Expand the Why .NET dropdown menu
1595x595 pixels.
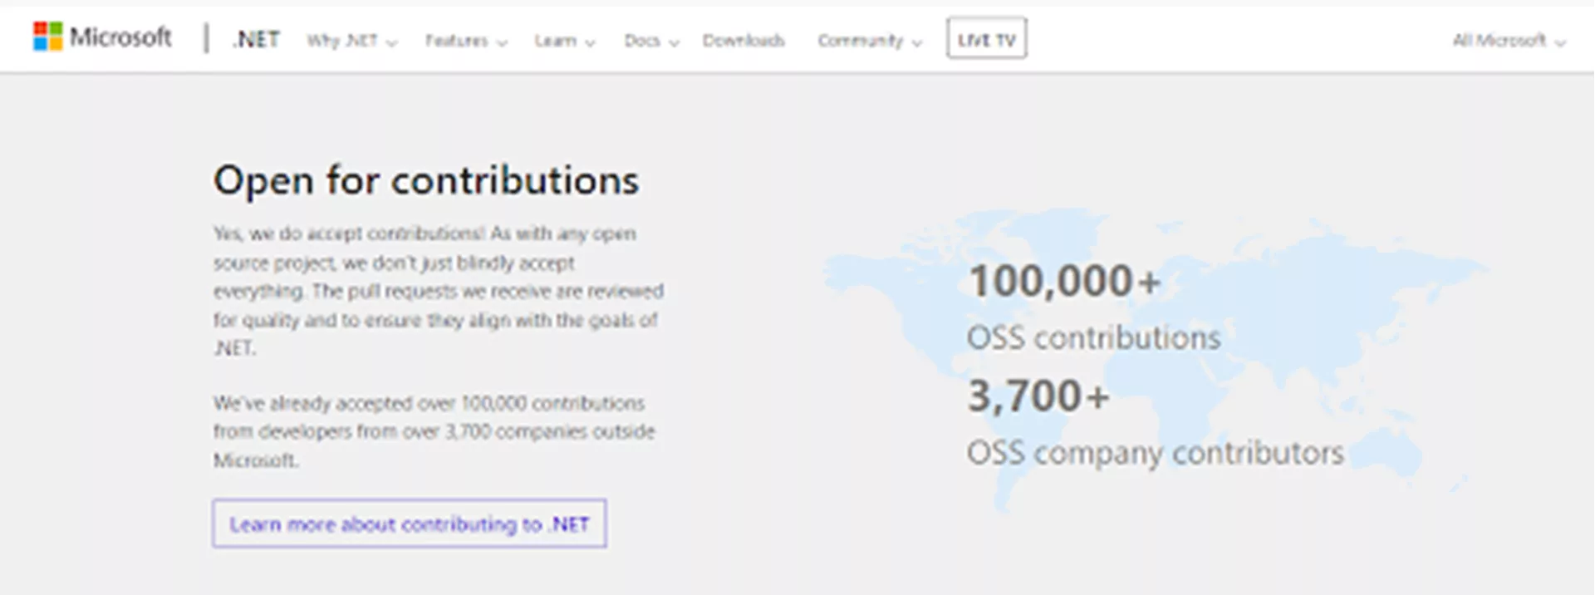coord(351,41)
